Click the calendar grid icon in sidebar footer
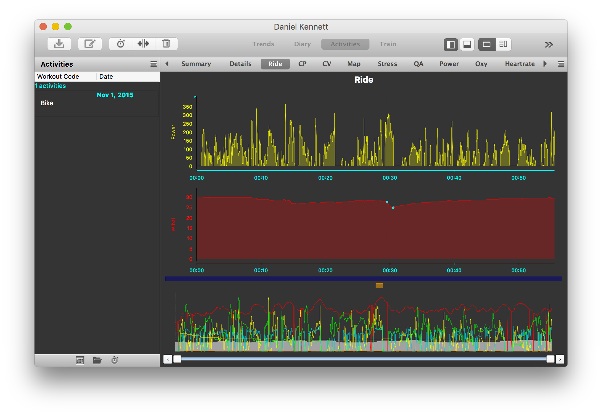This screenshot has height=416, width=602. 80,360
